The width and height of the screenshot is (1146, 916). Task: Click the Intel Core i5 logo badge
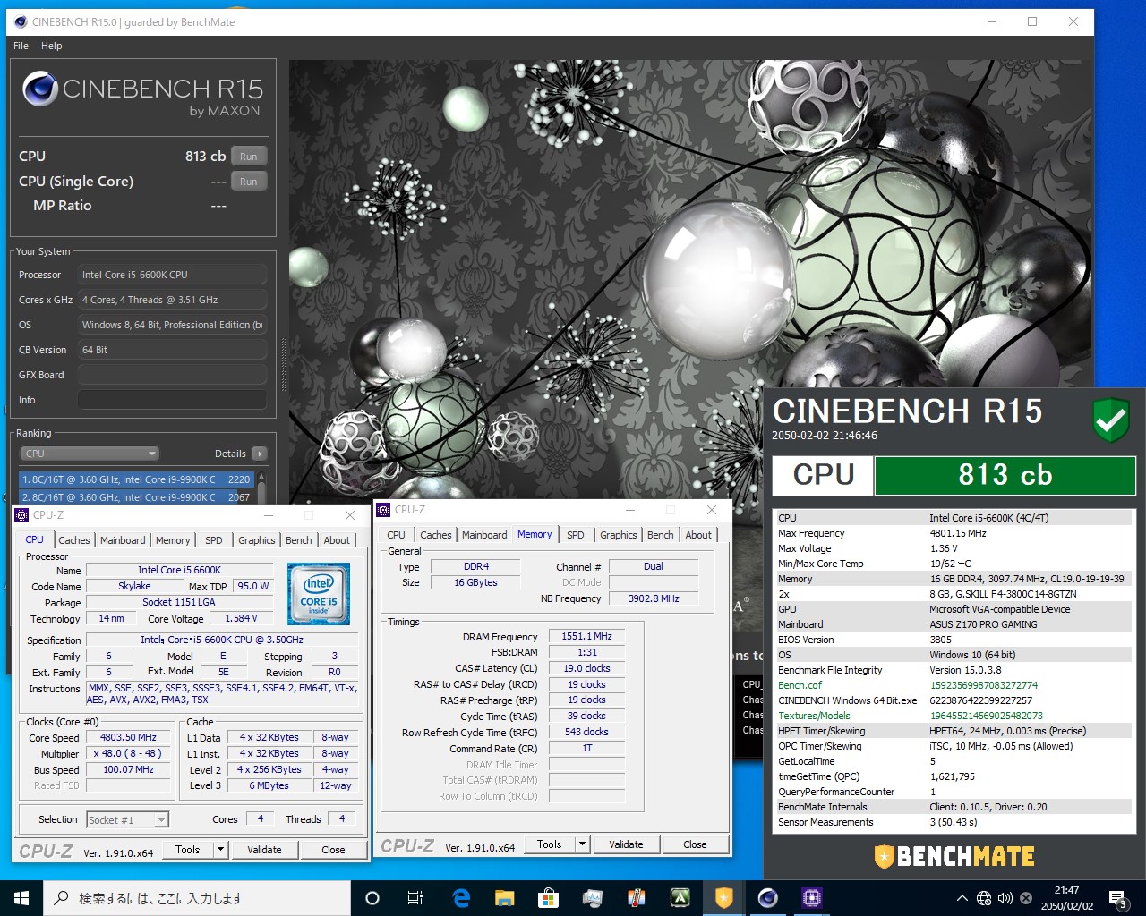[x=318, y=593]
